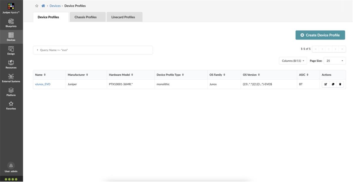Select Blueprints in the left sidebar

tap(11, 23)
